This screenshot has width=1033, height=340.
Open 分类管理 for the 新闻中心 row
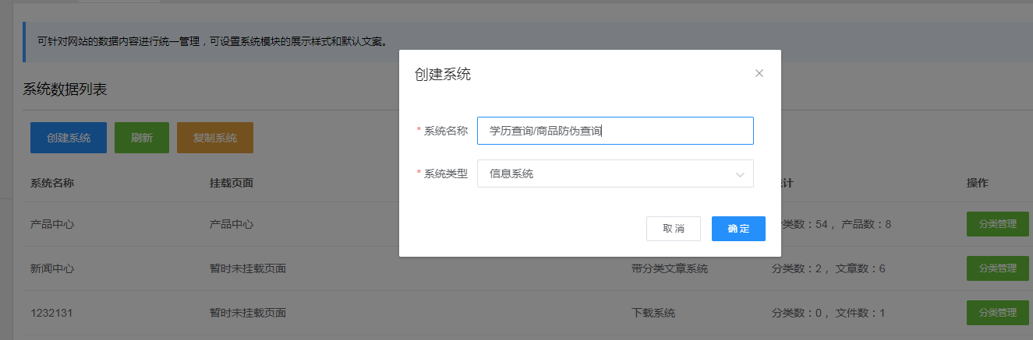pyautogui.click(x=996, y=268)
